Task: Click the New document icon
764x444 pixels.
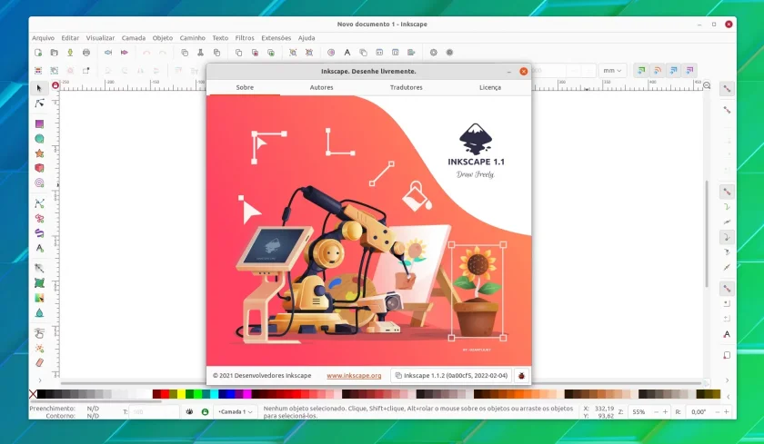Action: click(x=38, y=53)
